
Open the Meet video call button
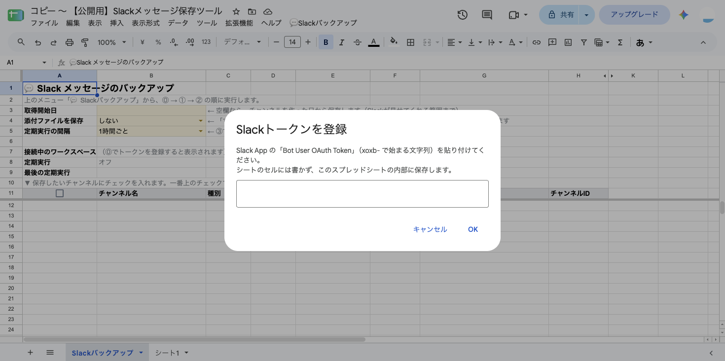tap(518, 15)
